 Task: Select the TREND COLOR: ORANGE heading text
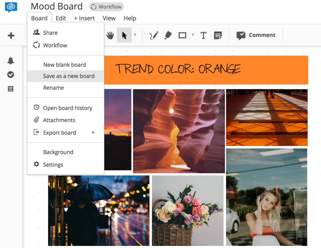pyautogui.click(x=178, y=69)
